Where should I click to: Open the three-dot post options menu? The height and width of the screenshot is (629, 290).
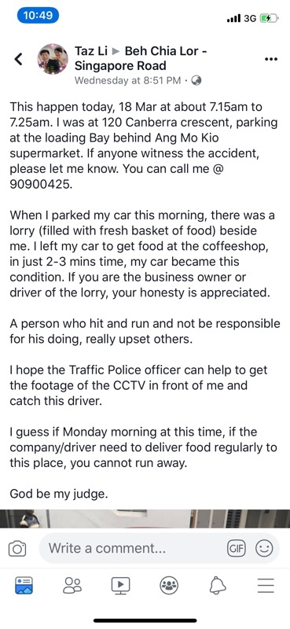point(271,59)
